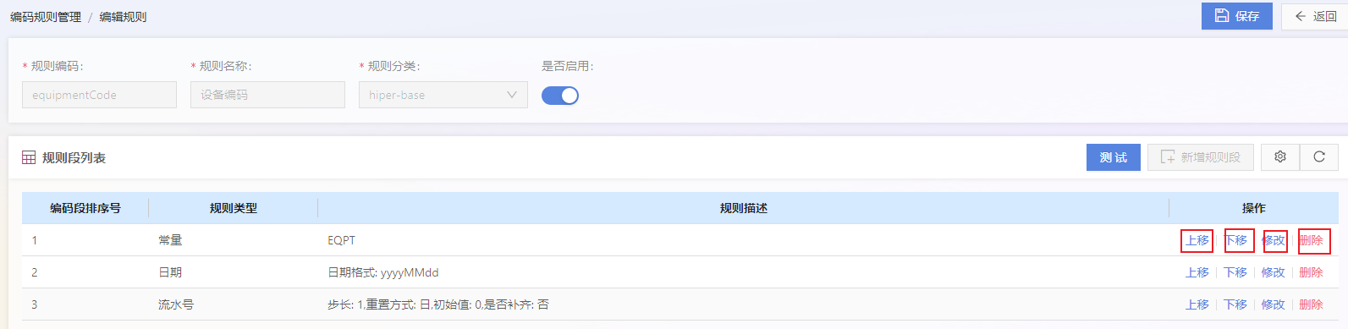Click the 规则类型 column header
The height and width of the screenshot is (329, 1348).
233,208
